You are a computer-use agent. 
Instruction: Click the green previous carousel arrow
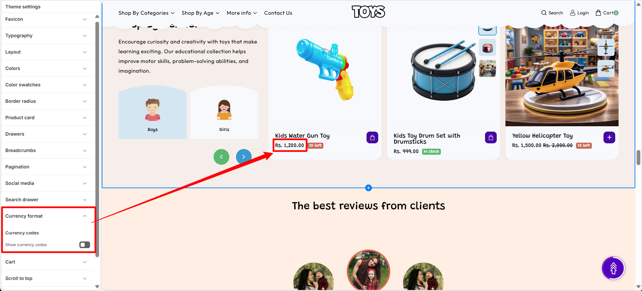(x=221, y=157)
